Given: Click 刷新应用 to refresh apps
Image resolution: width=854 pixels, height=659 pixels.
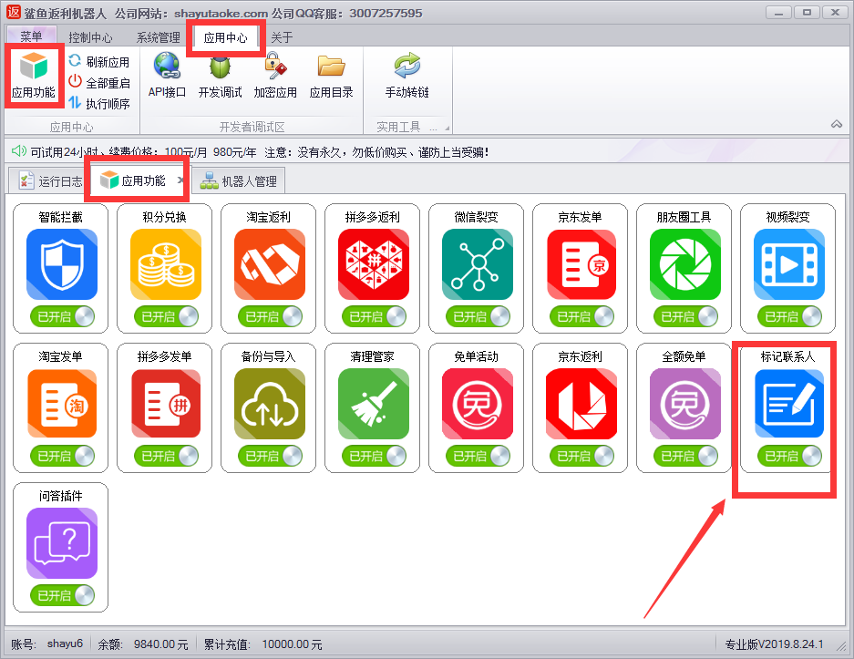Looking at the screenshot, I should click(x=99, y=62).
